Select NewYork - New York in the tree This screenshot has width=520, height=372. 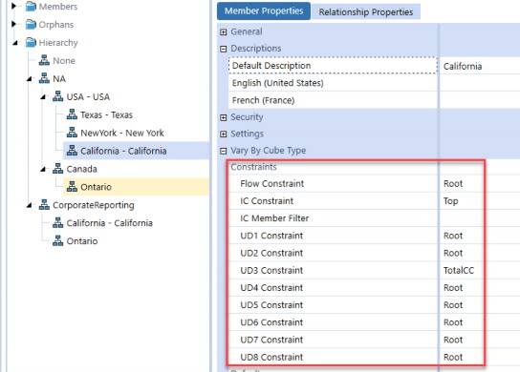pyautogui.click(x=122, y=133)
